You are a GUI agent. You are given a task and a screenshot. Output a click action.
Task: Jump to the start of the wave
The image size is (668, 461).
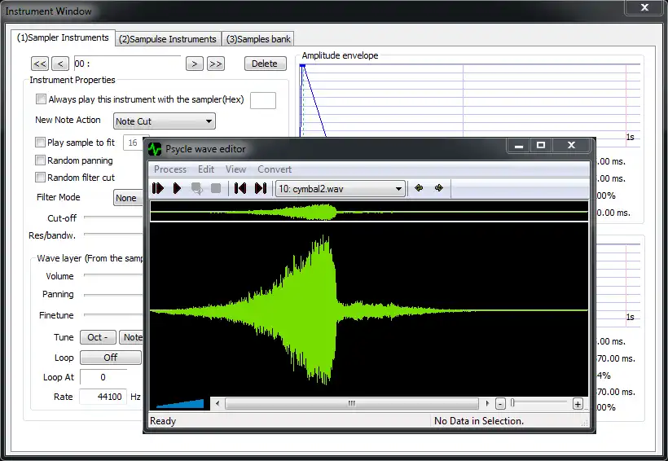[240, 188]
